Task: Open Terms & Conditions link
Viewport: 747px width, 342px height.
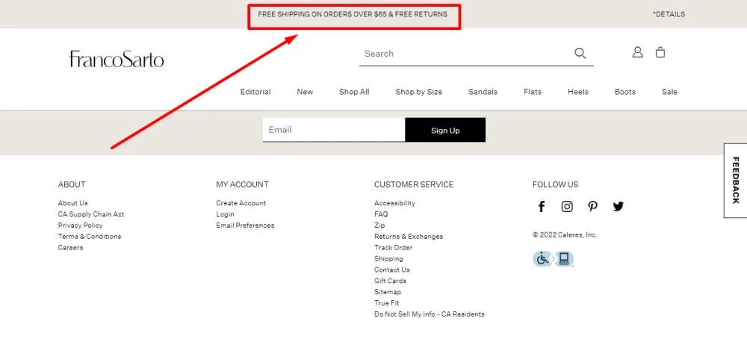Action: point(90,236)
